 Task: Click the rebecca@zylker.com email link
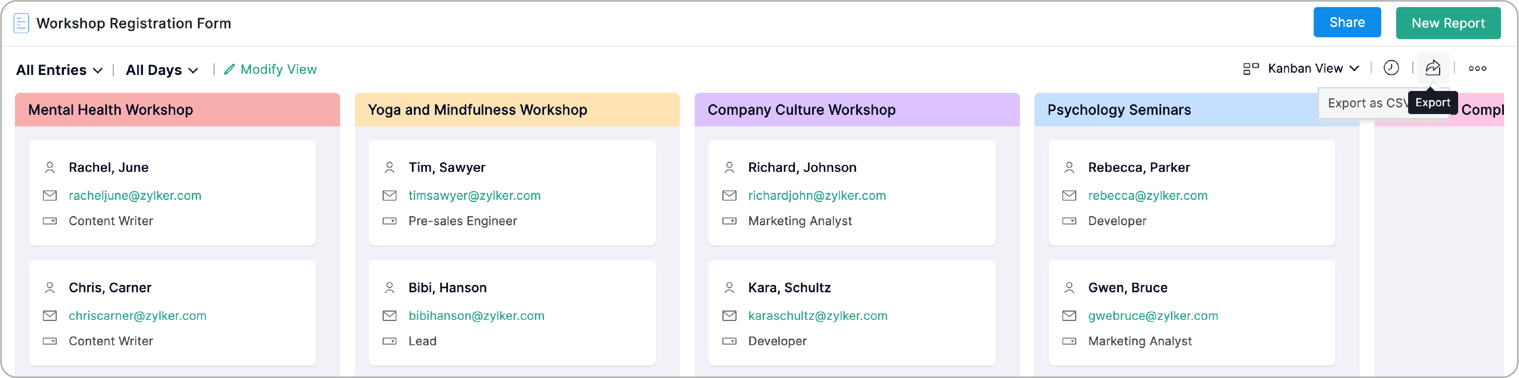[1148, 195]
